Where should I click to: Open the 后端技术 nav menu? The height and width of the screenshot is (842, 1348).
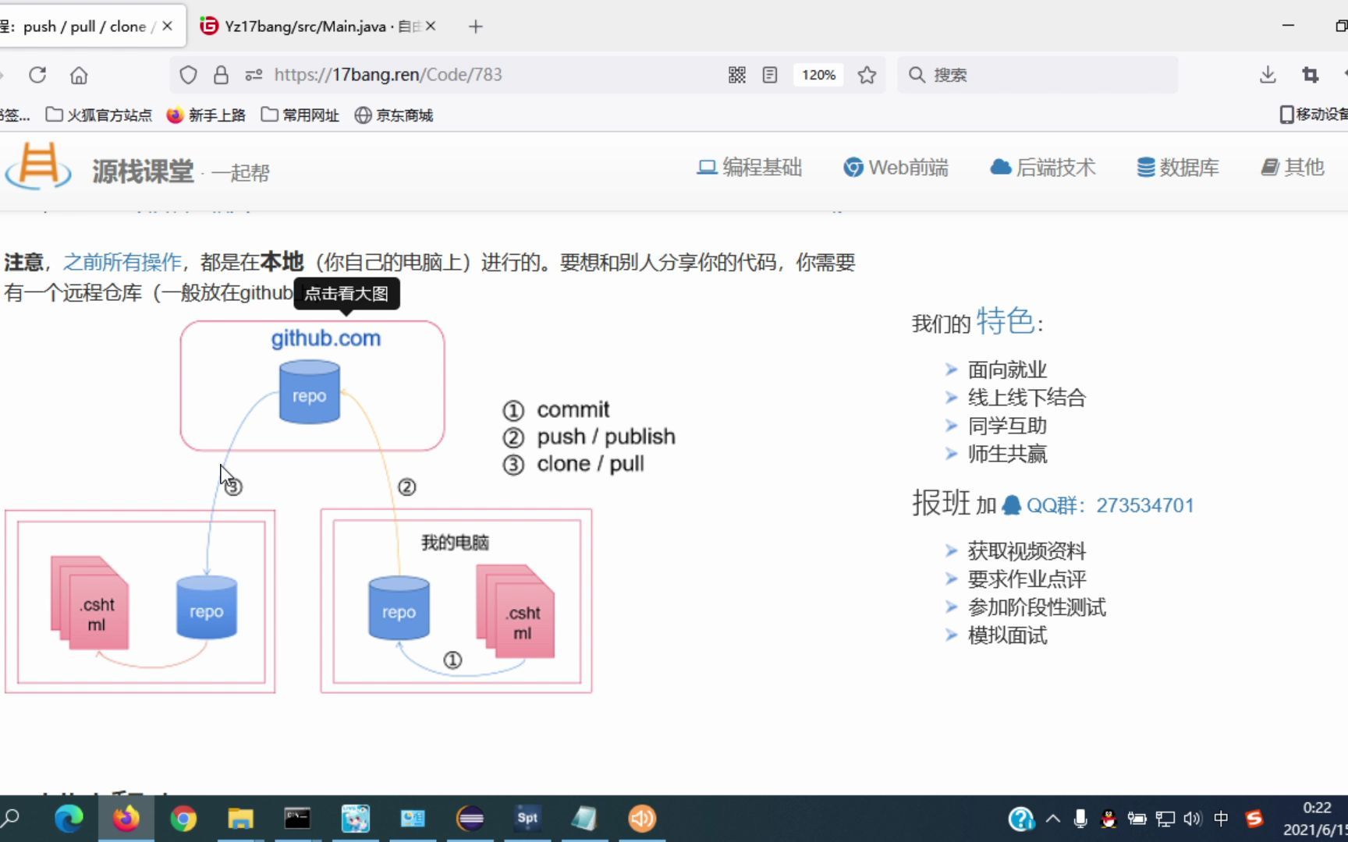1043,168
